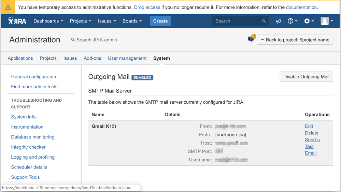Click the warning triangle icon in banner
Image resolution: width=341 pixels, height=192 pixels.
(x=8, y=8)
